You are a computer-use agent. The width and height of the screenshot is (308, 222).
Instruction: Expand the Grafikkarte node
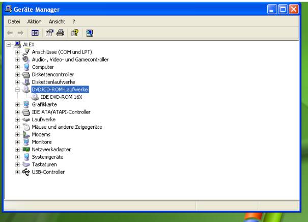point(18,104)
